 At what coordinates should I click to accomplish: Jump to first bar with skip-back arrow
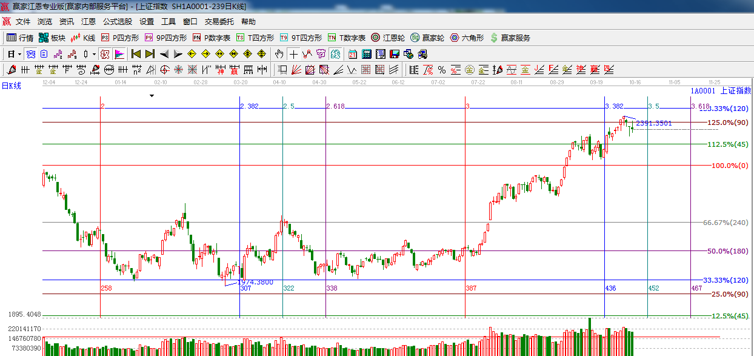[136, 54]
